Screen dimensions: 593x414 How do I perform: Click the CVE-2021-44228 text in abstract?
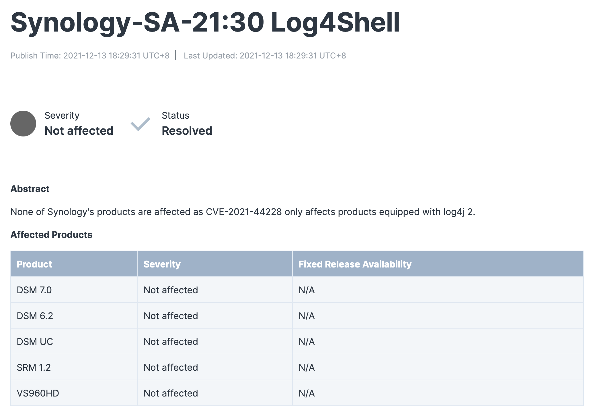click(244, 212)
